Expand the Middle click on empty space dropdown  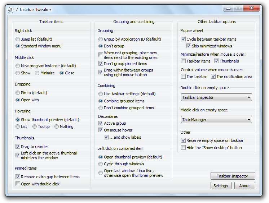pos(216,120)
